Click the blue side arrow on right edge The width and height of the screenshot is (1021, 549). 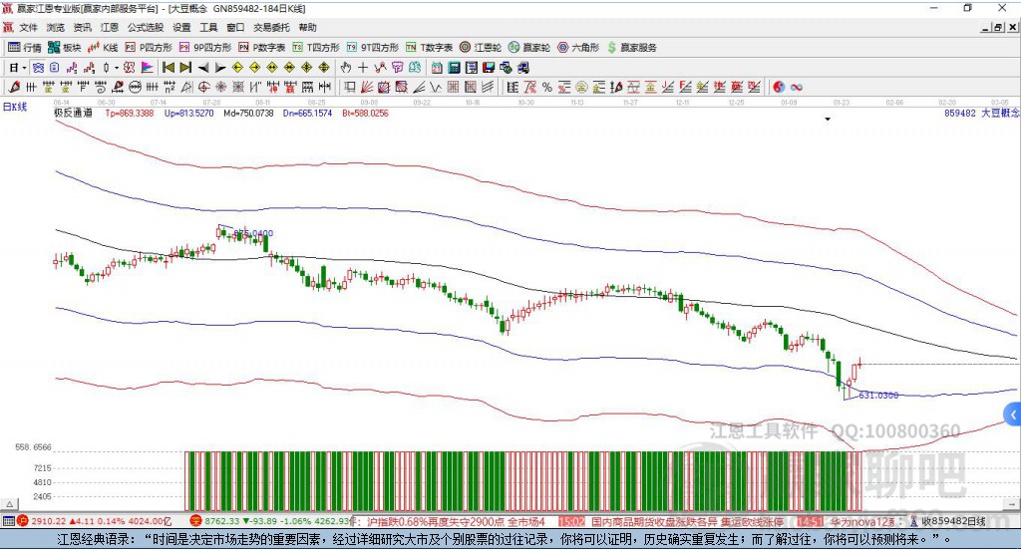pos(1013,414)
